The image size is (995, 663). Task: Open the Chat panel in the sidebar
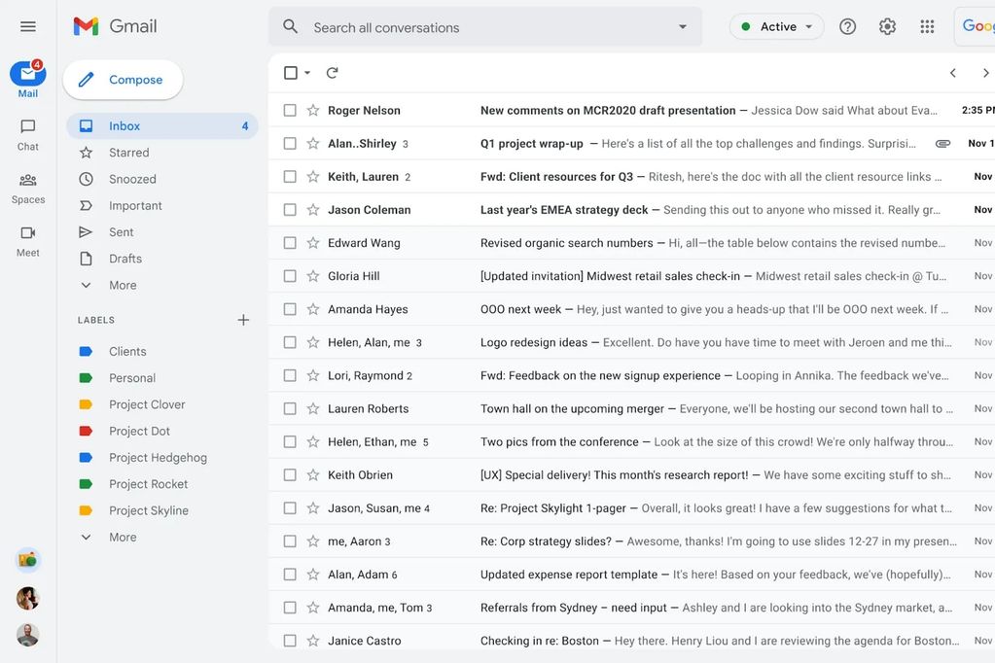click(x=27, y=136)
